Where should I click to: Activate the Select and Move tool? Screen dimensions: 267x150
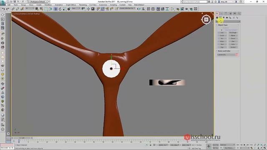55,9
